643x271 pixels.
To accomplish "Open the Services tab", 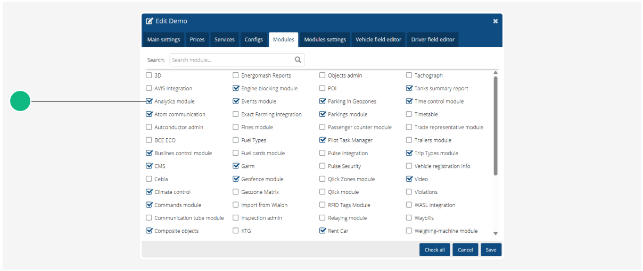I will pos(225,39).
